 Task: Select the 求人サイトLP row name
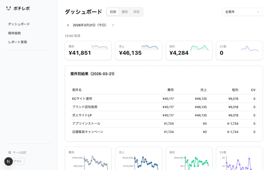point(82,115)
